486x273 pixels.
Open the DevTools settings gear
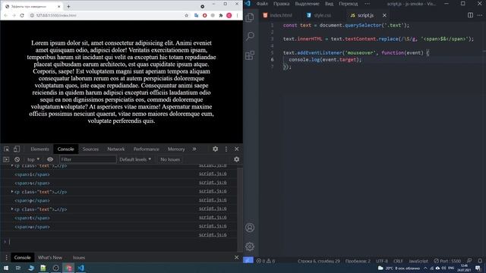[215, 149]
